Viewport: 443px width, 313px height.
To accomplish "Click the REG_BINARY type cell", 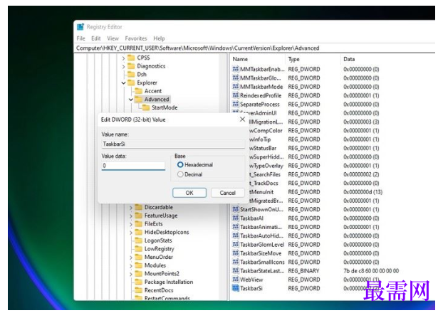I will (303, 270).
